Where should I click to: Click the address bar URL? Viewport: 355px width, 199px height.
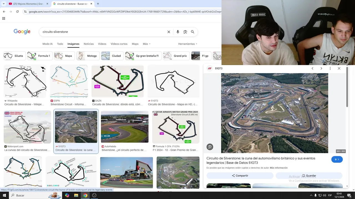[x=125, y=12]
